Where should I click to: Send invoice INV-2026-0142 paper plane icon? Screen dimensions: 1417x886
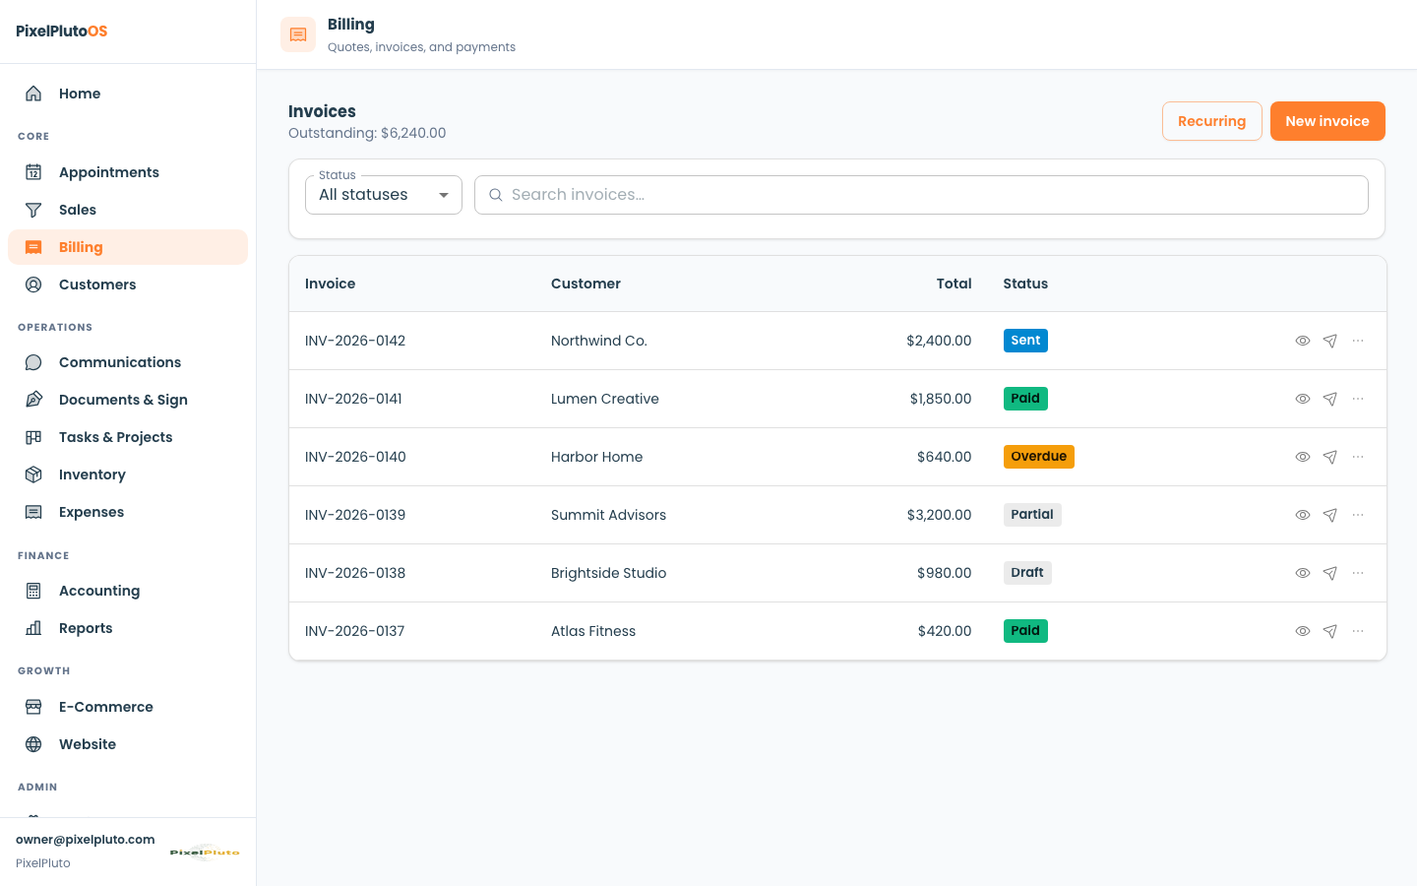tap(1330, 341)
